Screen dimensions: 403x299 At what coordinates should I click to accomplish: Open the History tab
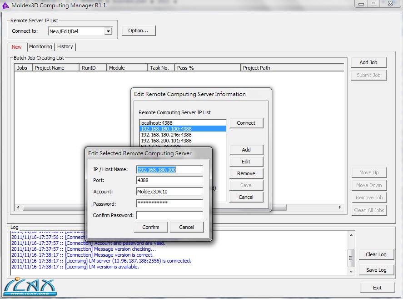coord(65,46)
